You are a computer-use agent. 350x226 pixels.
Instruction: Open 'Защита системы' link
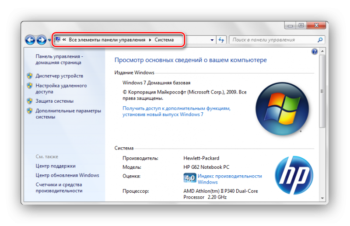click(54, 101)
